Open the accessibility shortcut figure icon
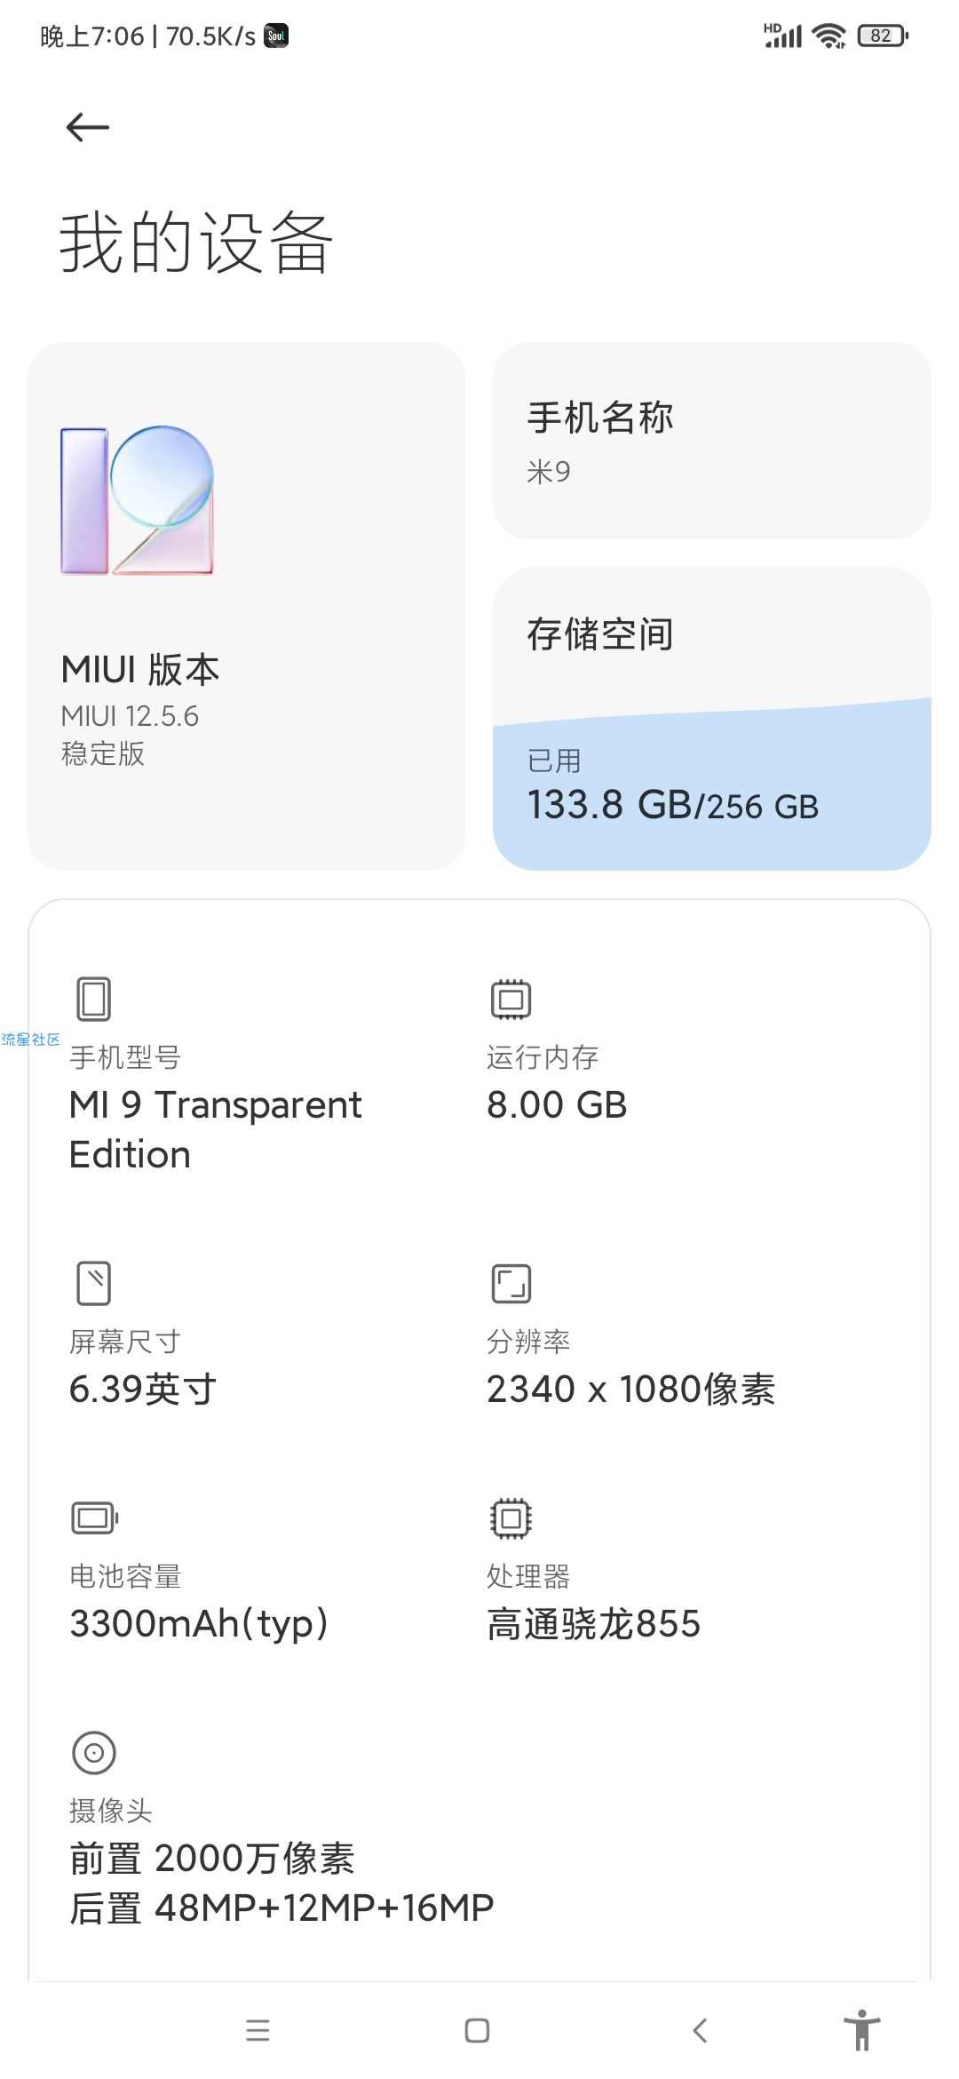The height and width of the screenshot is (2079, 959). pyautogui.click(x=861, y=2029)
